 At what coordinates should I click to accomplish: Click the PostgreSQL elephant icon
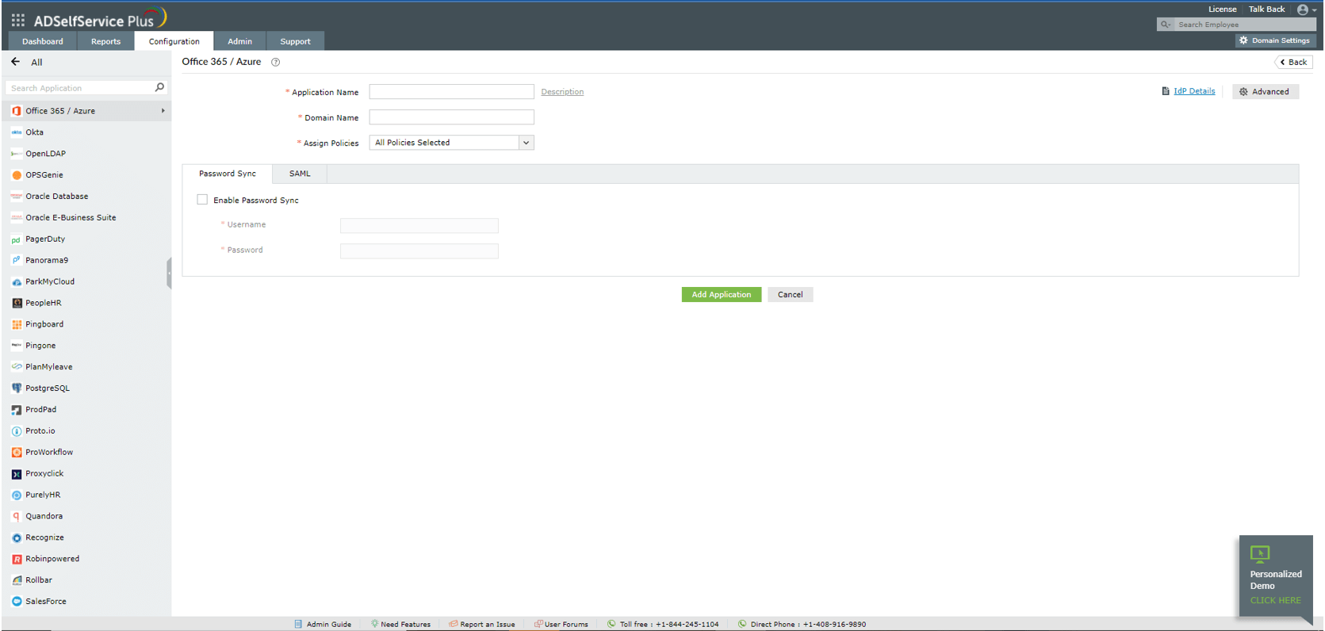coord(17,388)
